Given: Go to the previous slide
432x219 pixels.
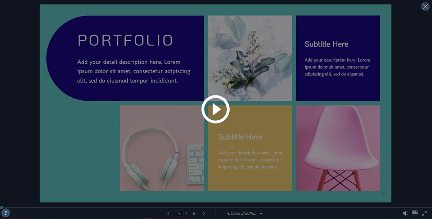Looking at the screenshot, I should (168, 213).
